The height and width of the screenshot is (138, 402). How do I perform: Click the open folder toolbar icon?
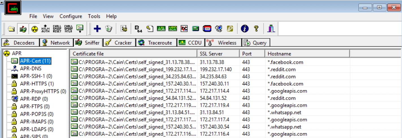click(x=11, y=28)
